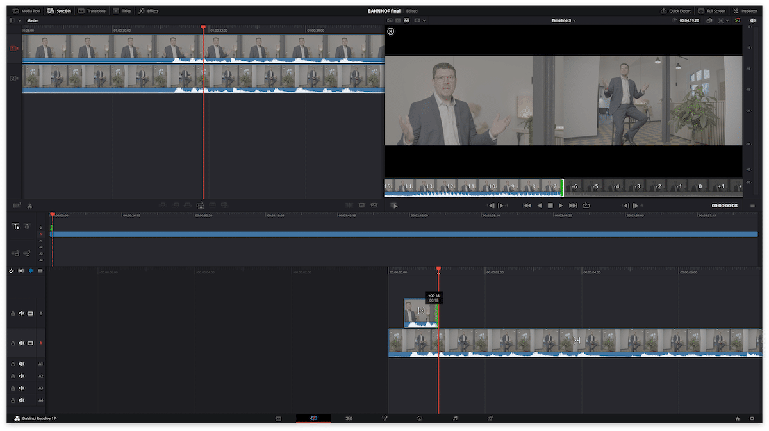Close the sync viewer with the X icon
This screenshot has width=769, height=431.
391,31
